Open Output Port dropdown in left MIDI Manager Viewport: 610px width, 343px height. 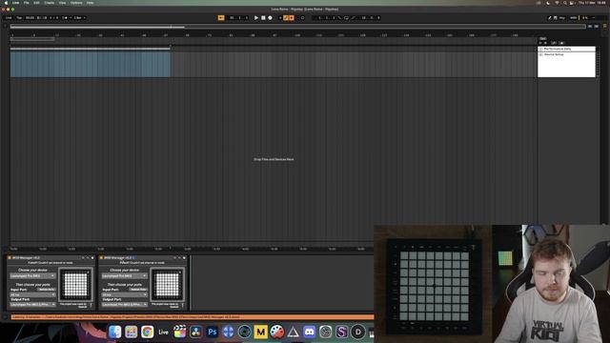pyautogui.click(x=32, y=305)
